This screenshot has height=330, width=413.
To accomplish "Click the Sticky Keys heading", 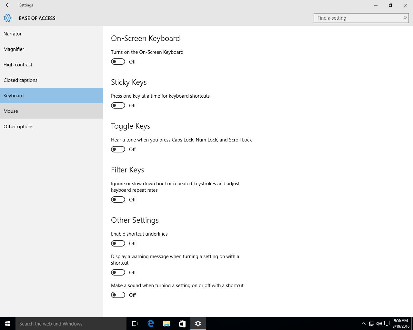I will coord(129,82).
